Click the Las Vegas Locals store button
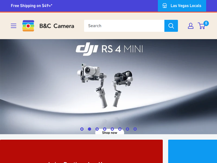 (182, 6)
